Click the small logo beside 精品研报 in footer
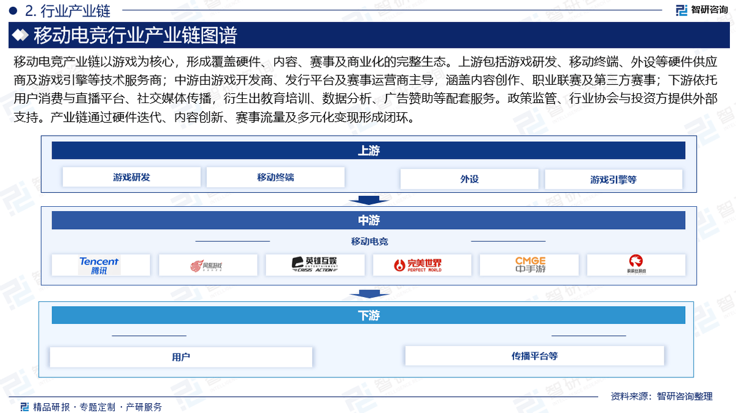Image resolution: width=736 pixels, height=413 pixels. tap(25, 406)
